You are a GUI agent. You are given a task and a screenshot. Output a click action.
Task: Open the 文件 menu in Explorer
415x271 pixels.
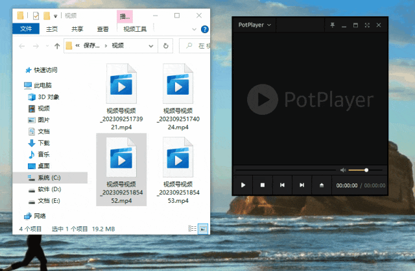[26, 29]
